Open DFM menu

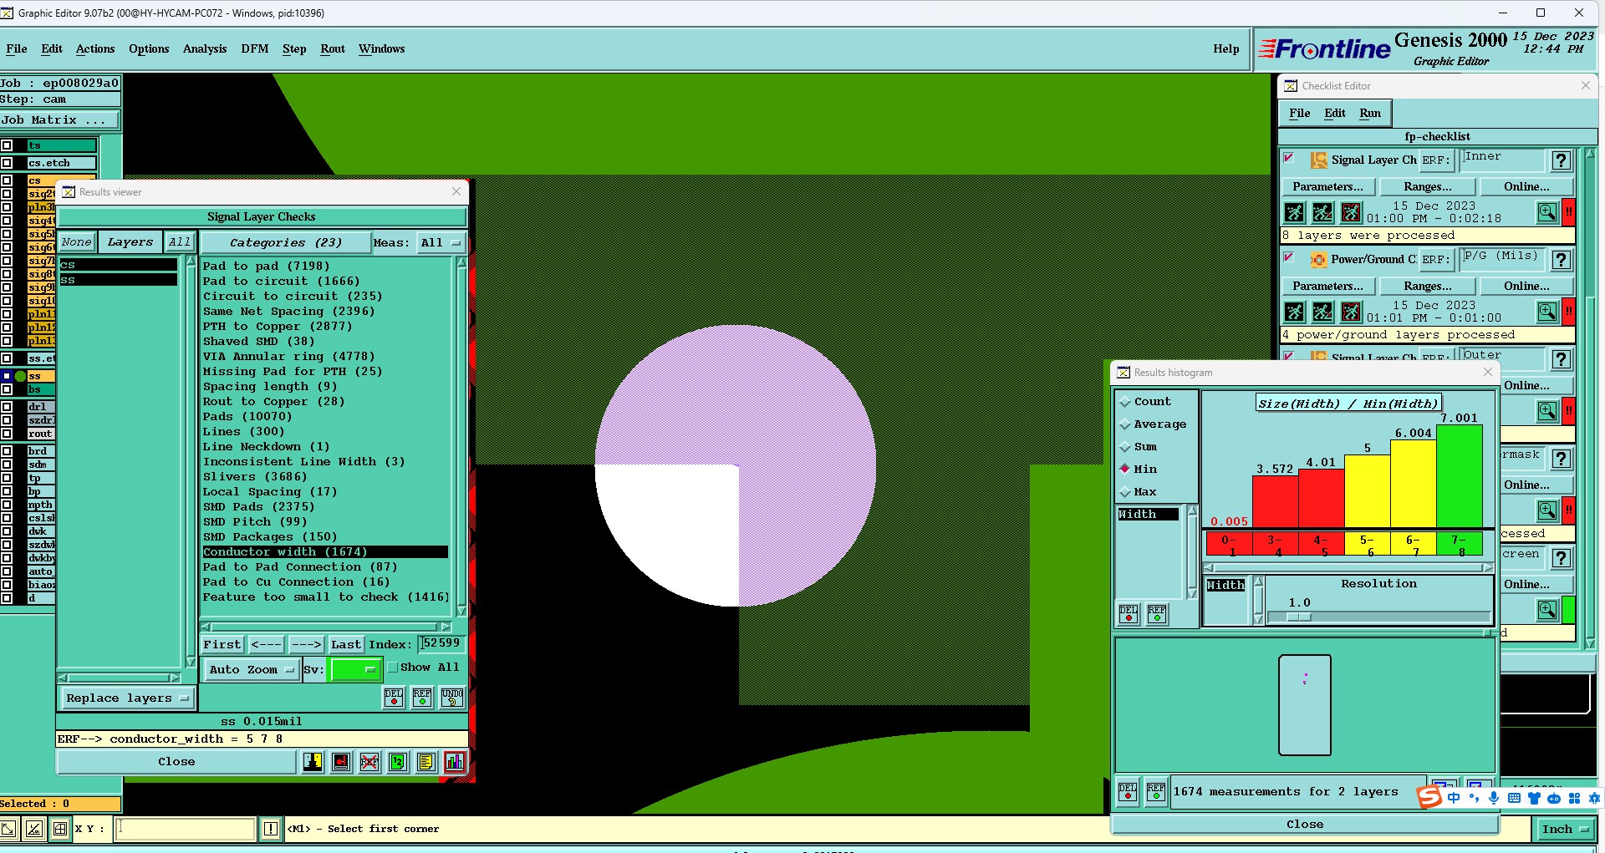pyautogui.click(x=255, y=48)
